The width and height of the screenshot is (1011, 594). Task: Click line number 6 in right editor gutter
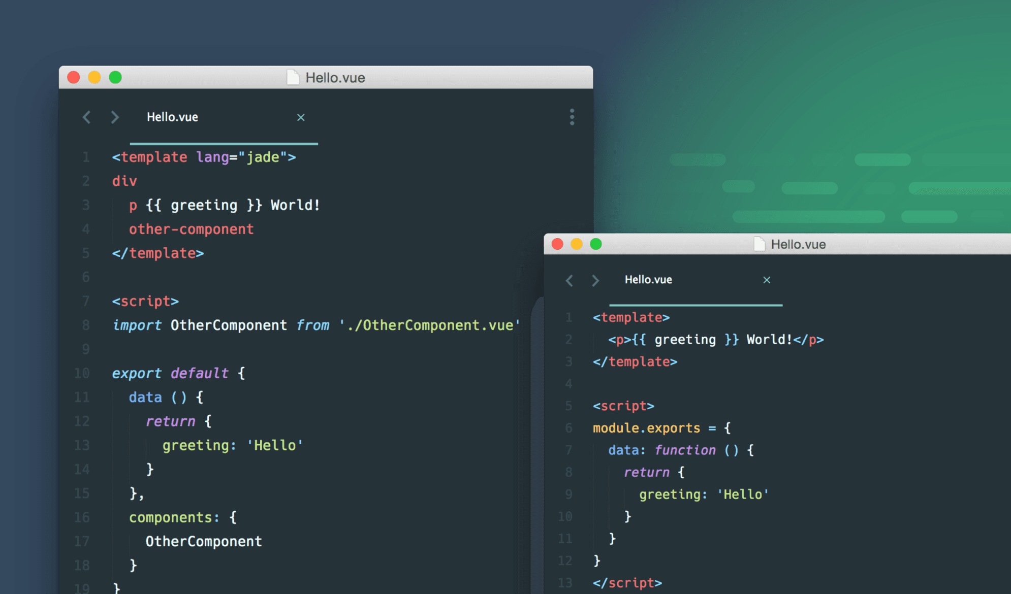pyautogui.click(x=568, y=428)
